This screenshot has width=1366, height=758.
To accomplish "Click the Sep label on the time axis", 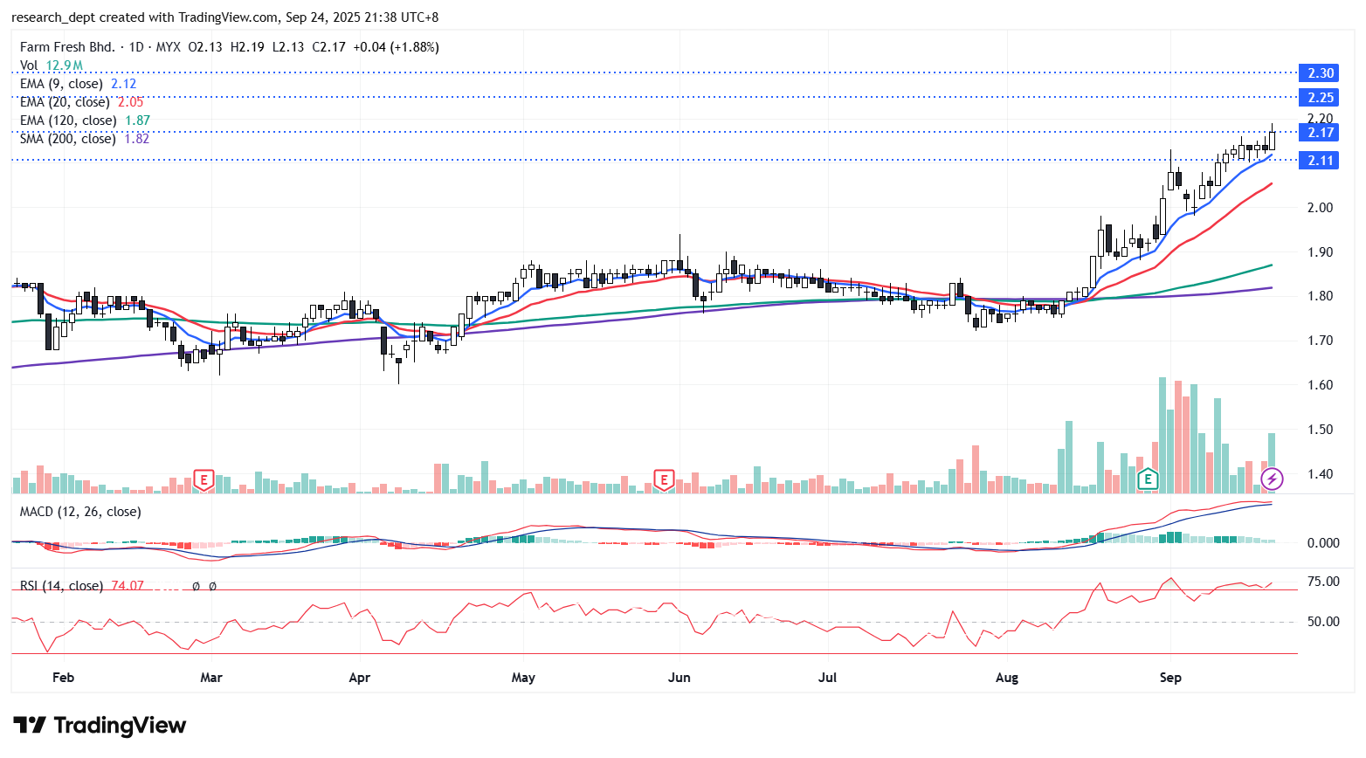I will point(1170,678).
